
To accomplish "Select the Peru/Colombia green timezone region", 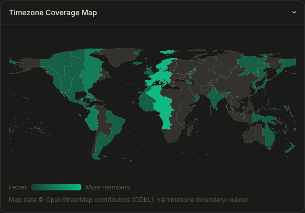I will tap(92, 121).
